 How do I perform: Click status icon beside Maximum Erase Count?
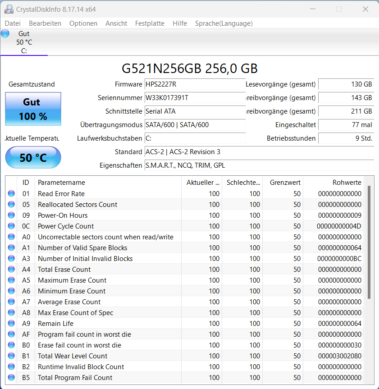pos(11,280)
